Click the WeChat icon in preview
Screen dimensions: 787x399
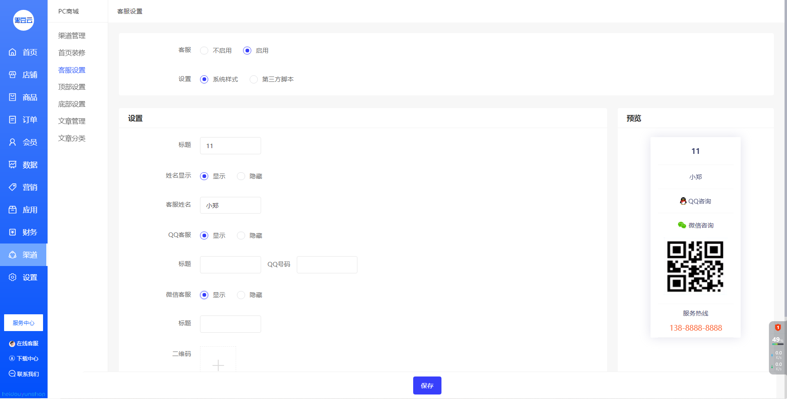682,225
